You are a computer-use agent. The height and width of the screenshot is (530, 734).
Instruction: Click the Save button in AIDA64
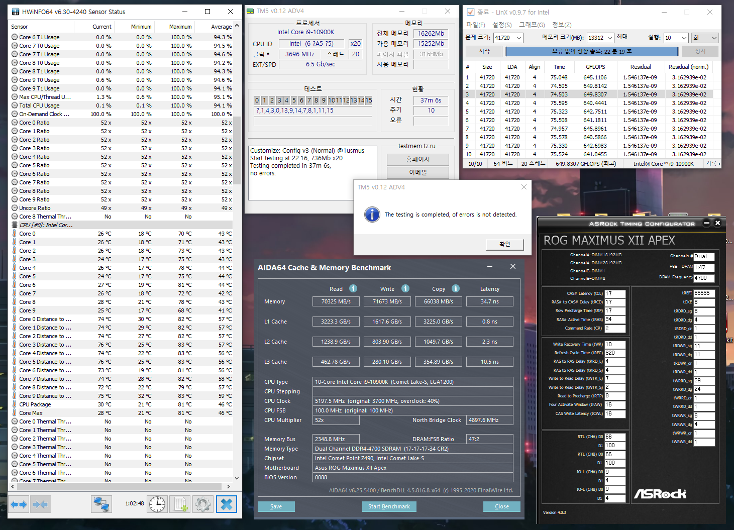[276, 506]
